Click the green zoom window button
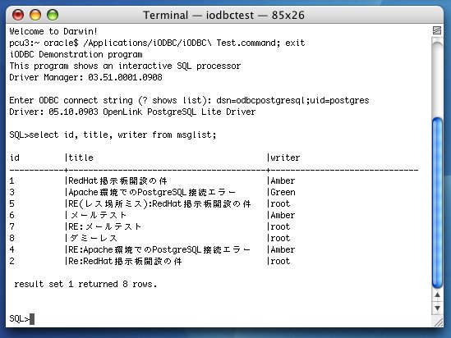The image size is (451, 338). click(x=53, y=15)
